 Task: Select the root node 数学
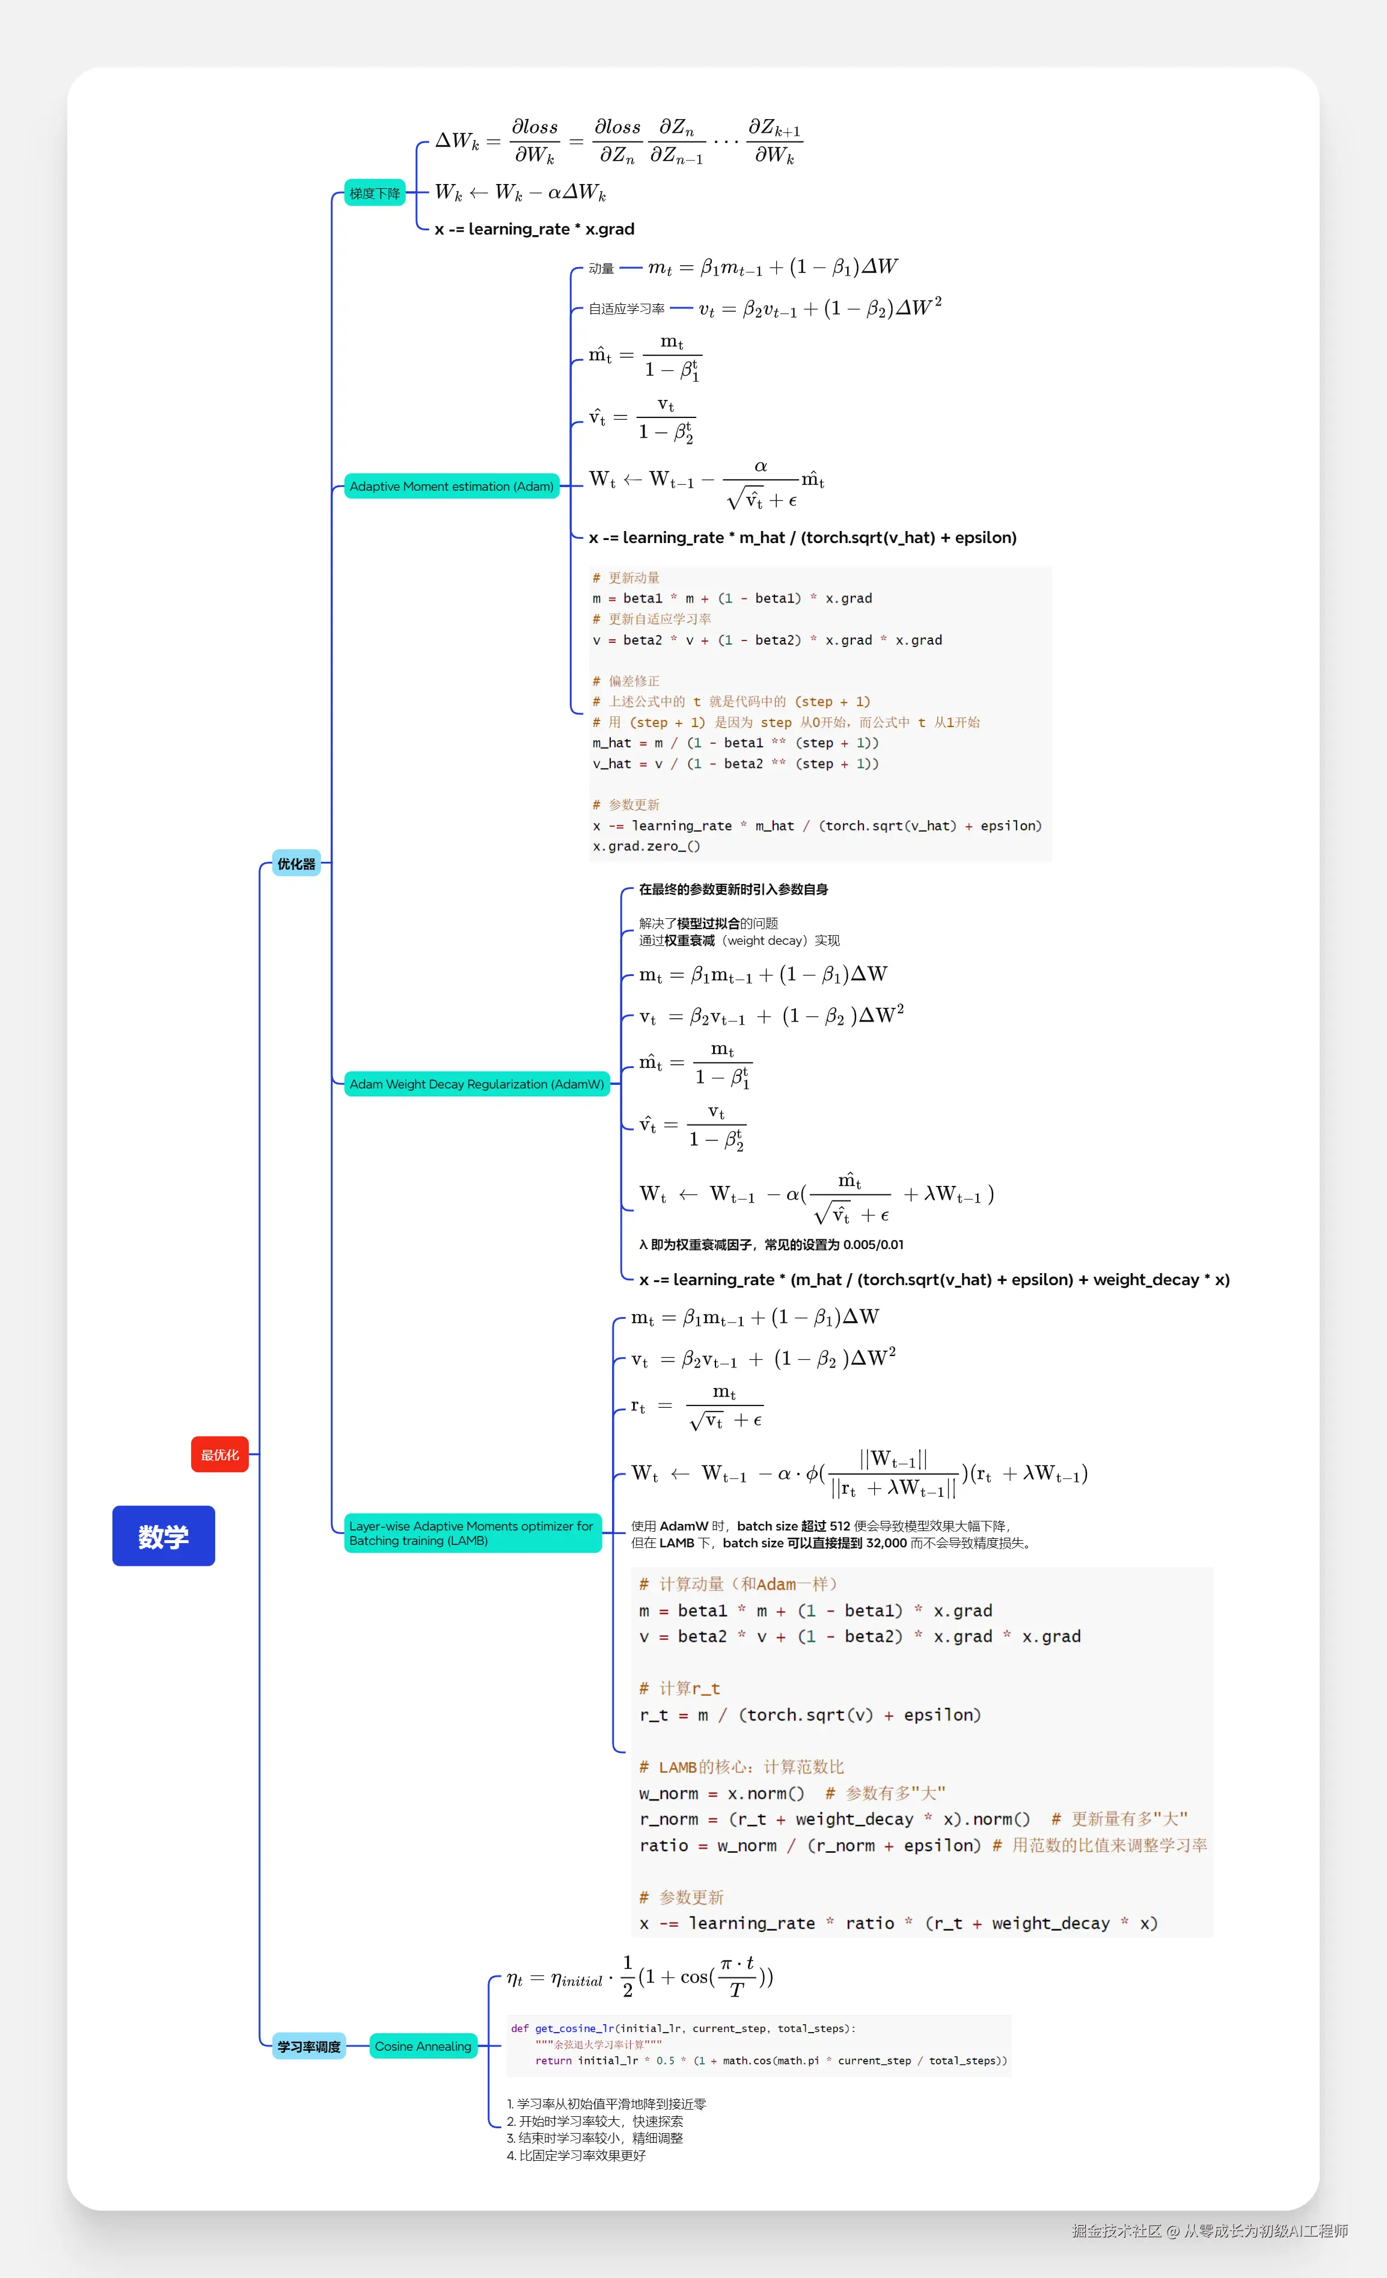pos(164,1536)
